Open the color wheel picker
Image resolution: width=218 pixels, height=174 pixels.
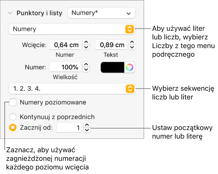click(x=130, y=67)
